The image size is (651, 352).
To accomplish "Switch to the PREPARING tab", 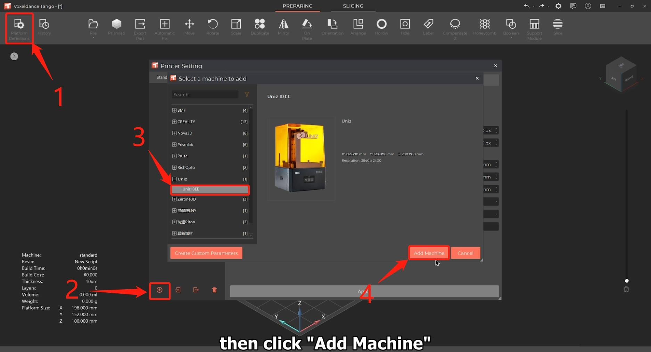I will [x=298, y=6].
